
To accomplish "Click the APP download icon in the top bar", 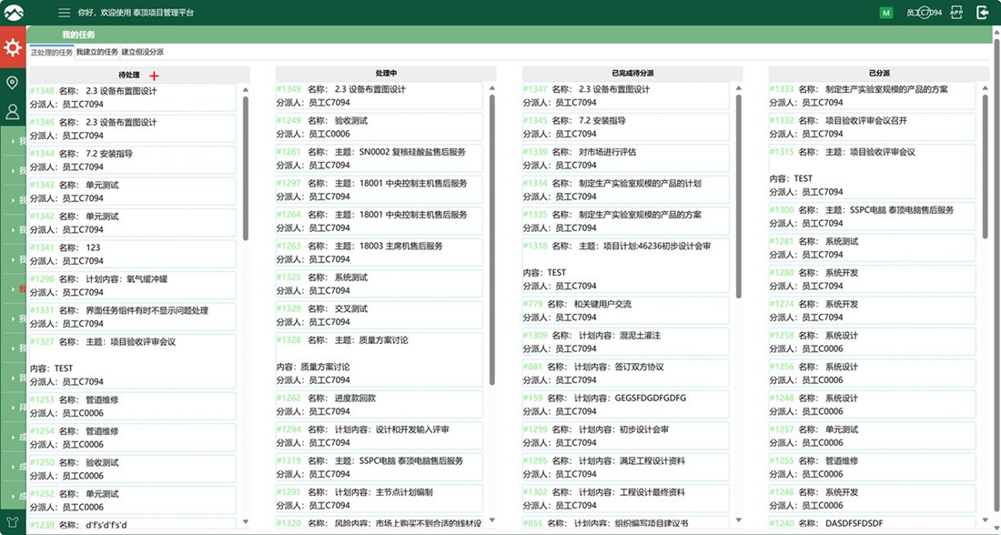I will [x=957, y=12].
